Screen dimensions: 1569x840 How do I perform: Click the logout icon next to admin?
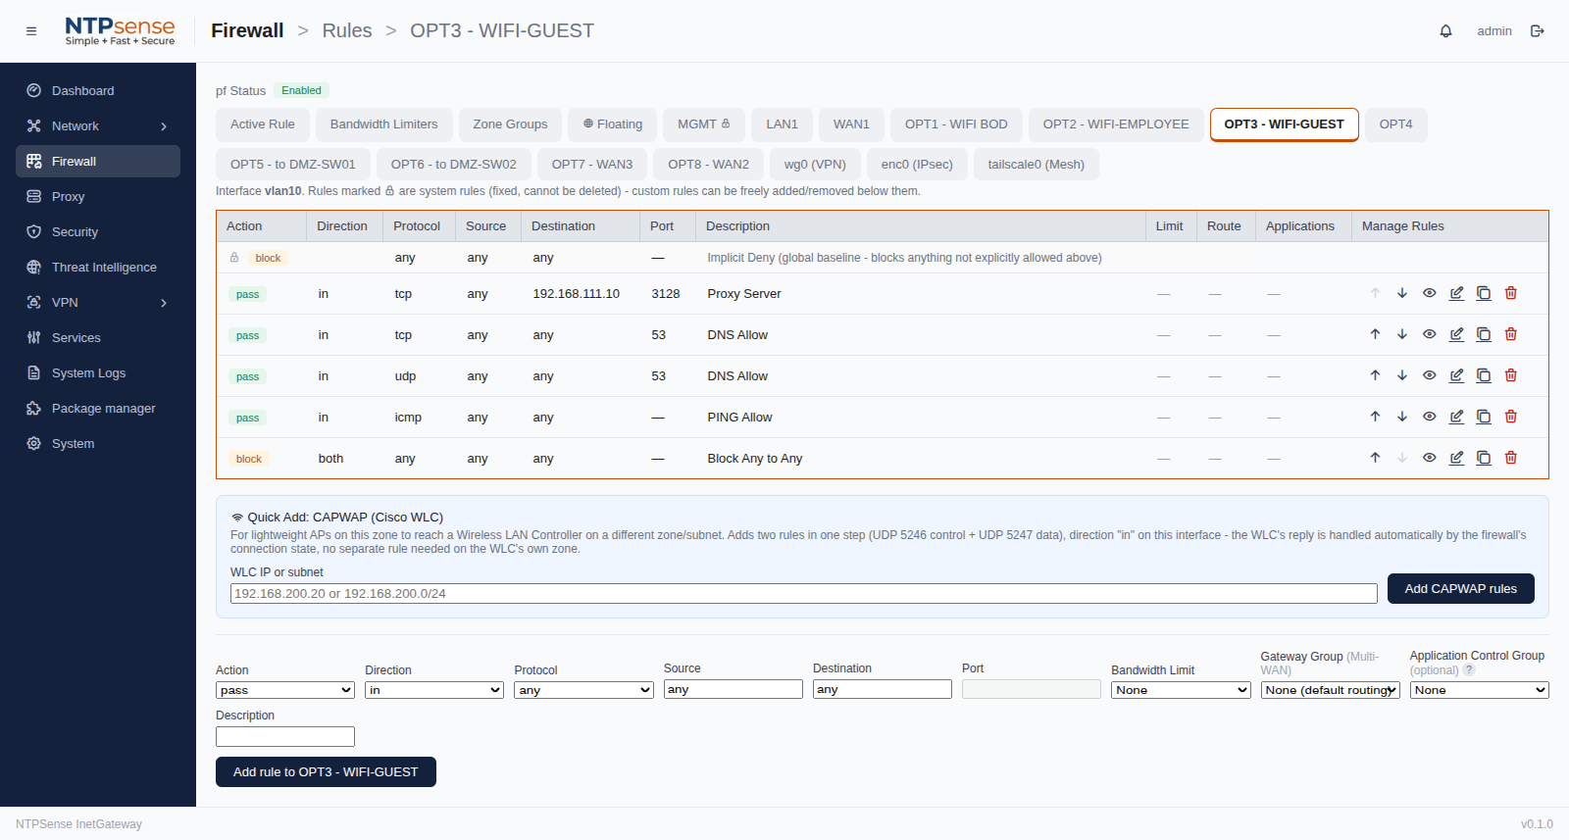[x=1538, y=31]
